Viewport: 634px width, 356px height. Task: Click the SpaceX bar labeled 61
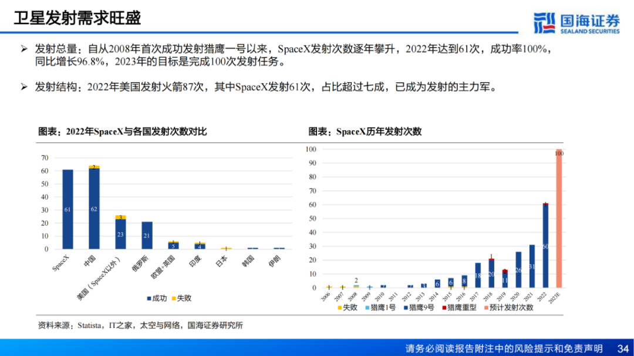[x=68, y=209]
